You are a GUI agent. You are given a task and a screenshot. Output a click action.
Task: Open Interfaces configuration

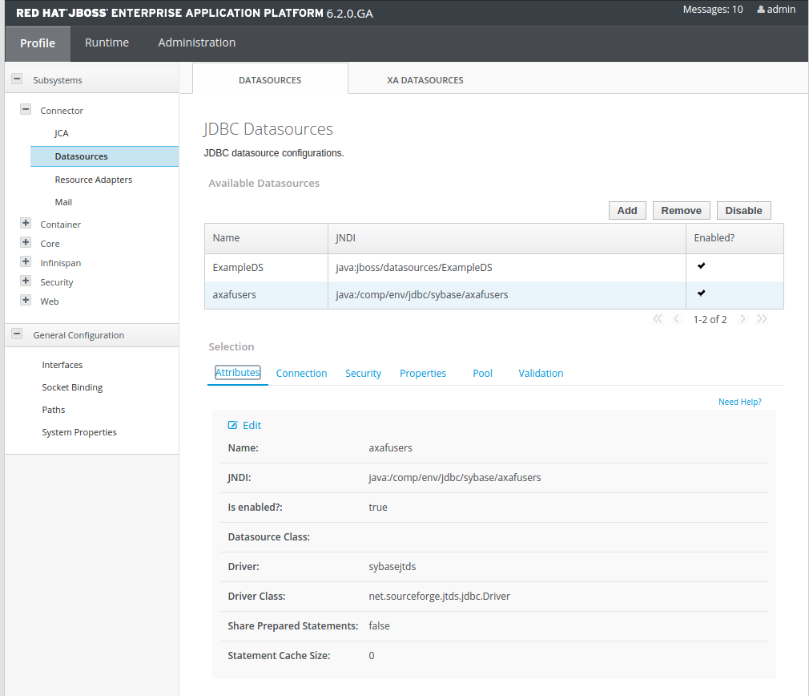point(62,365)
